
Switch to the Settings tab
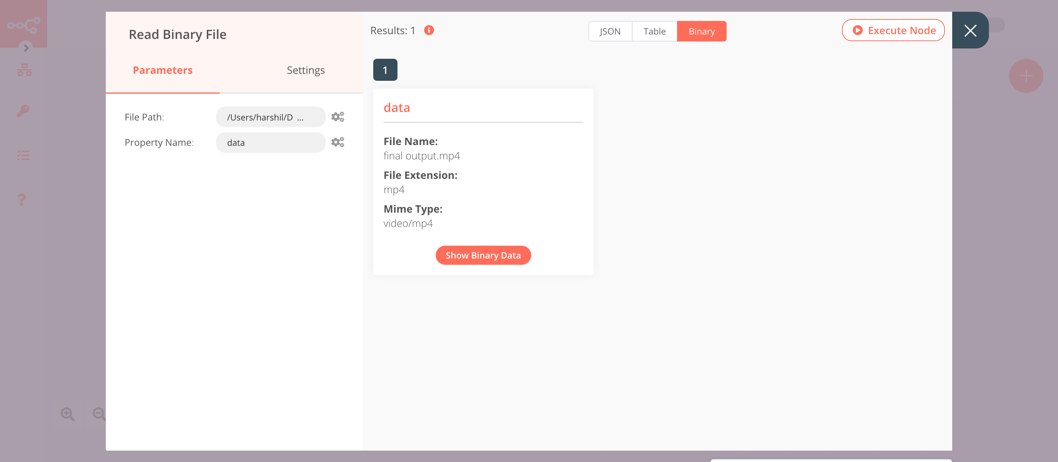(x=306, y=70)
